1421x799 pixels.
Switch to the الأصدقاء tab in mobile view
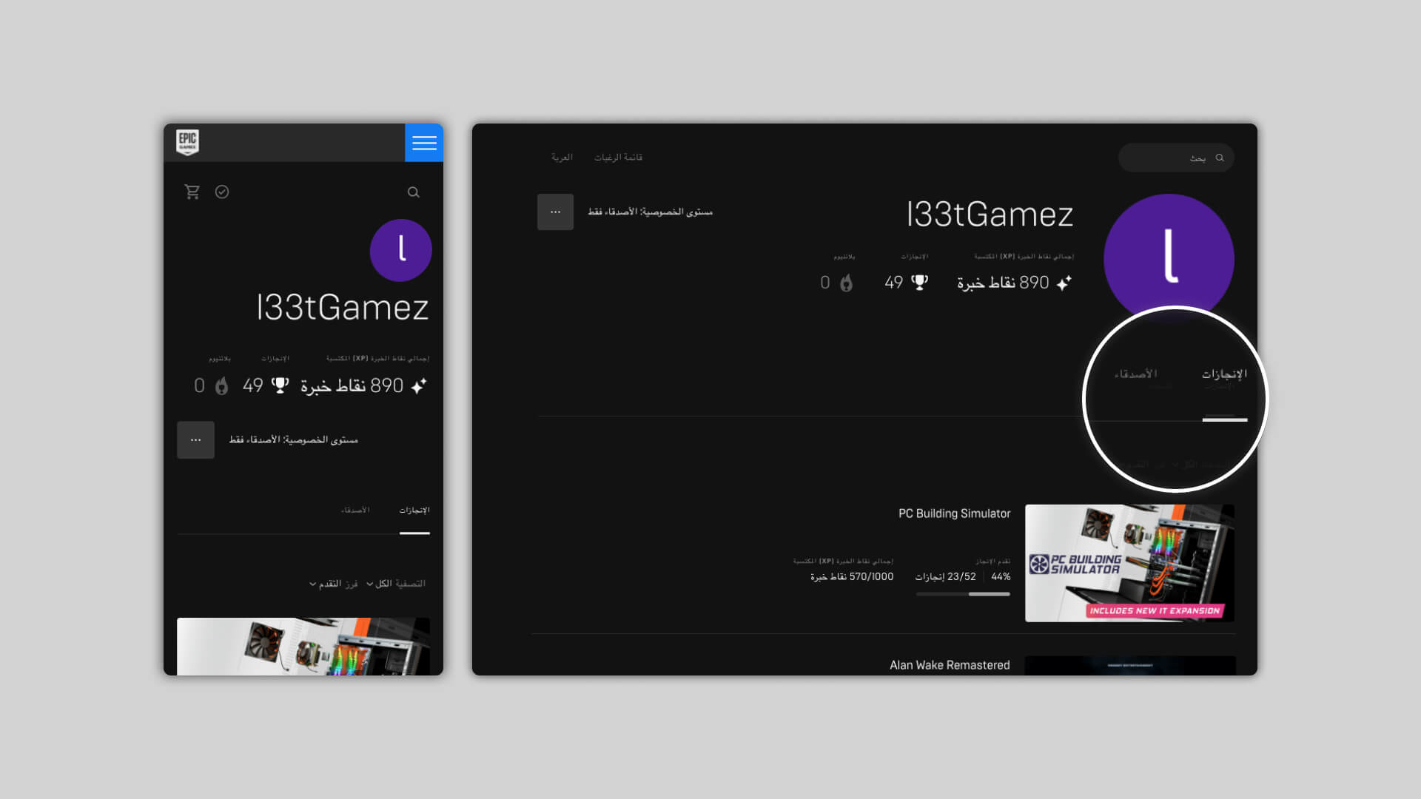pyautogui.click(x=355, y=510)
